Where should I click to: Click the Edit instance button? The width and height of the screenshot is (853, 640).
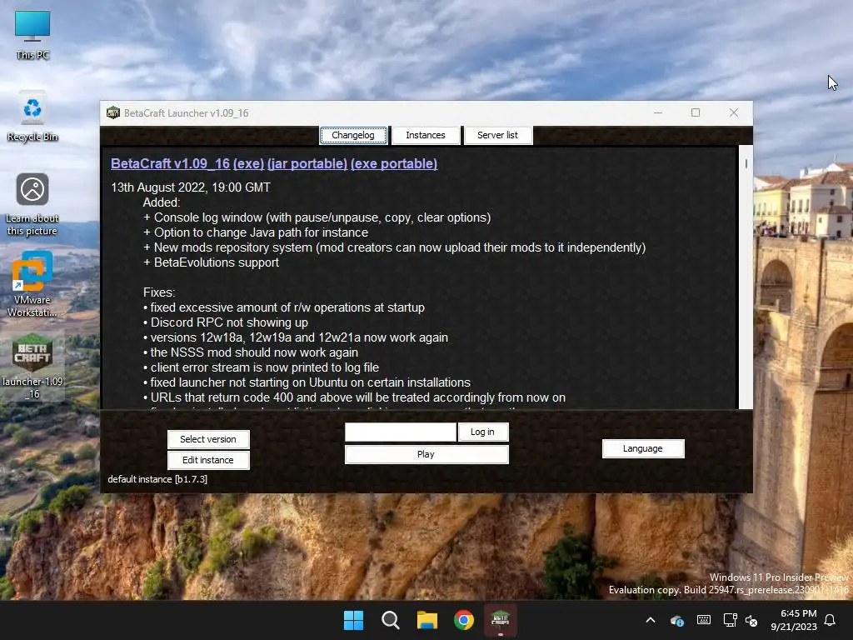(208, 460)
